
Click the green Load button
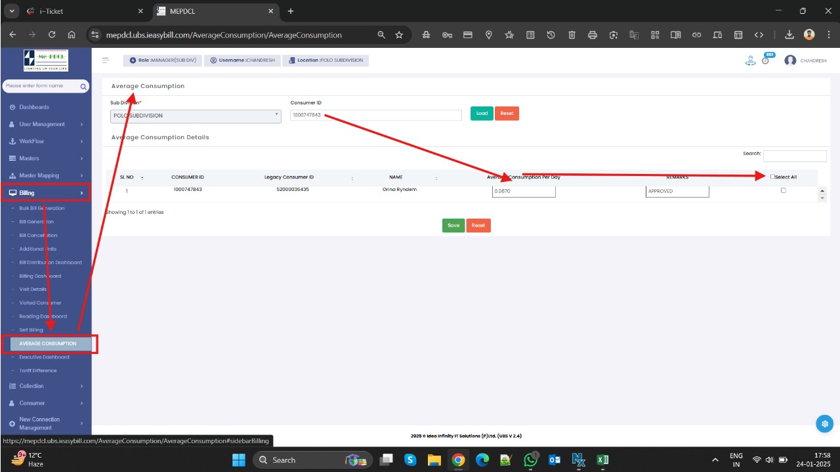tap(482, 114)
